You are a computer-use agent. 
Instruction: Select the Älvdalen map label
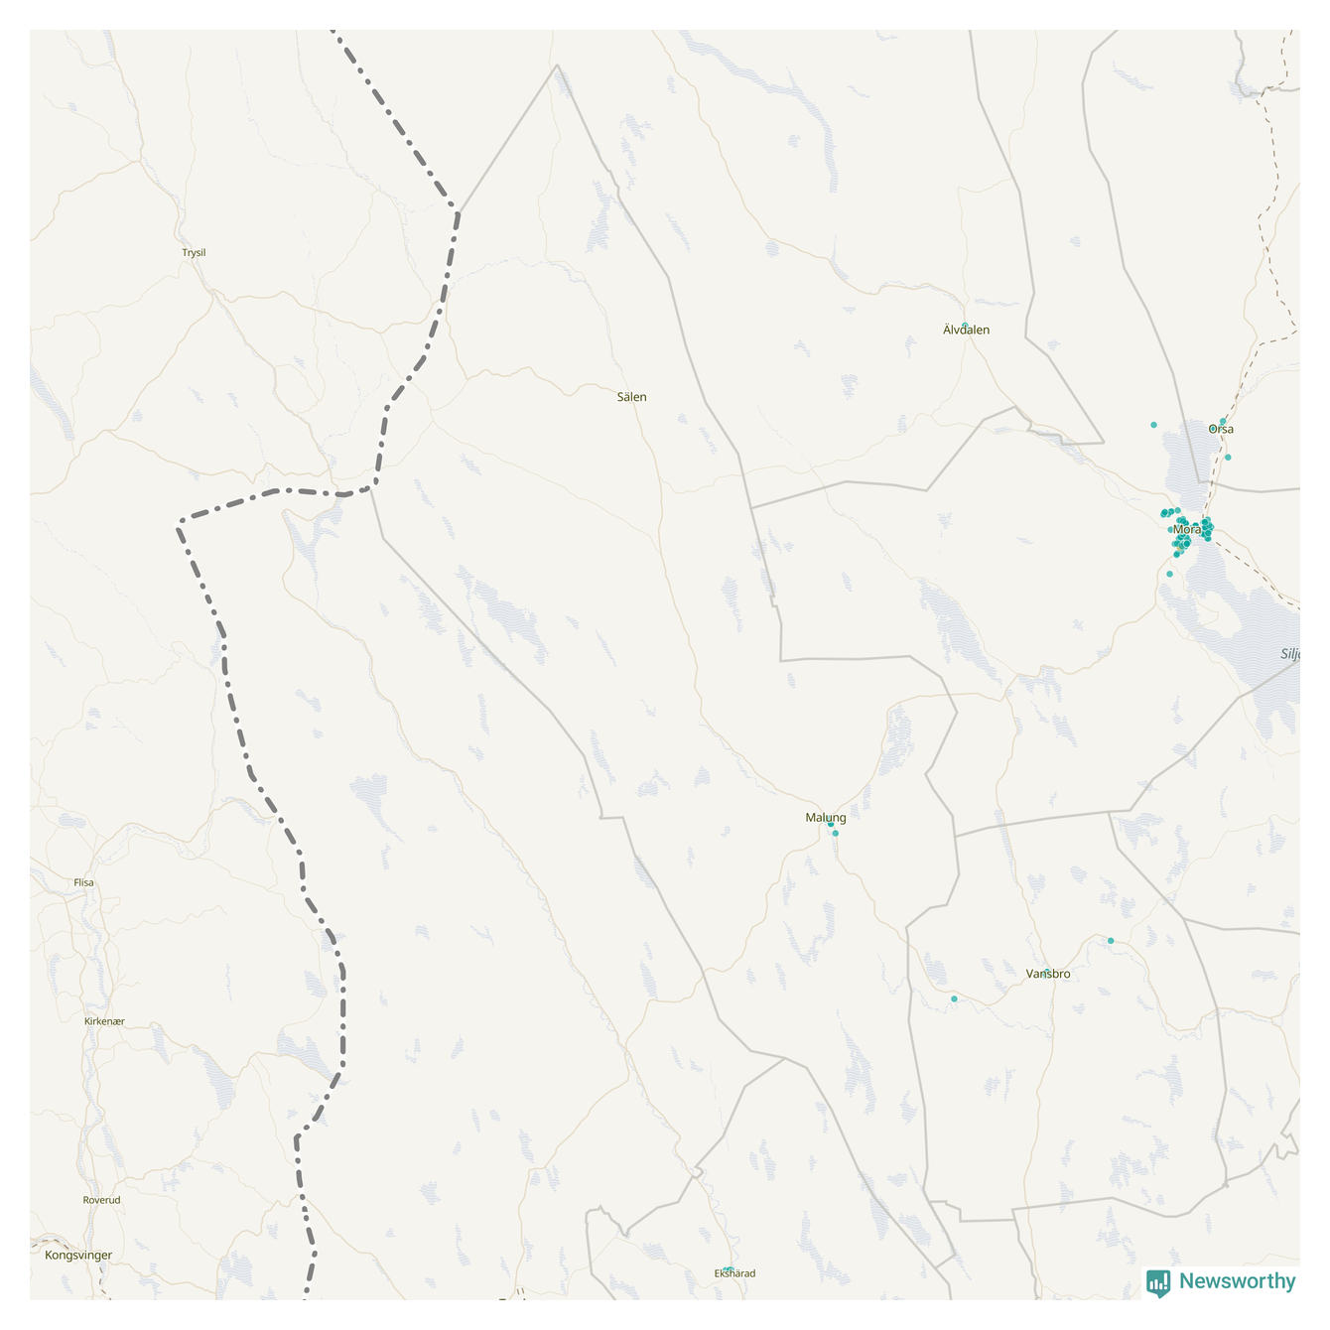coord(967,330)
